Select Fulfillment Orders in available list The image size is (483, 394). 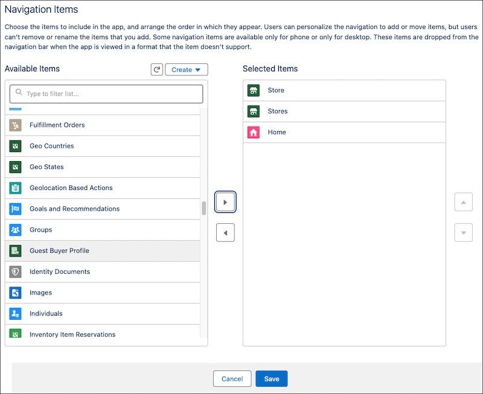[103, 125]
